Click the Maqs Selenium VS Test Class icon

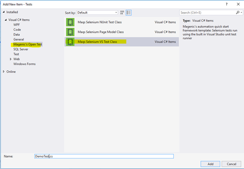click(70, 42)
